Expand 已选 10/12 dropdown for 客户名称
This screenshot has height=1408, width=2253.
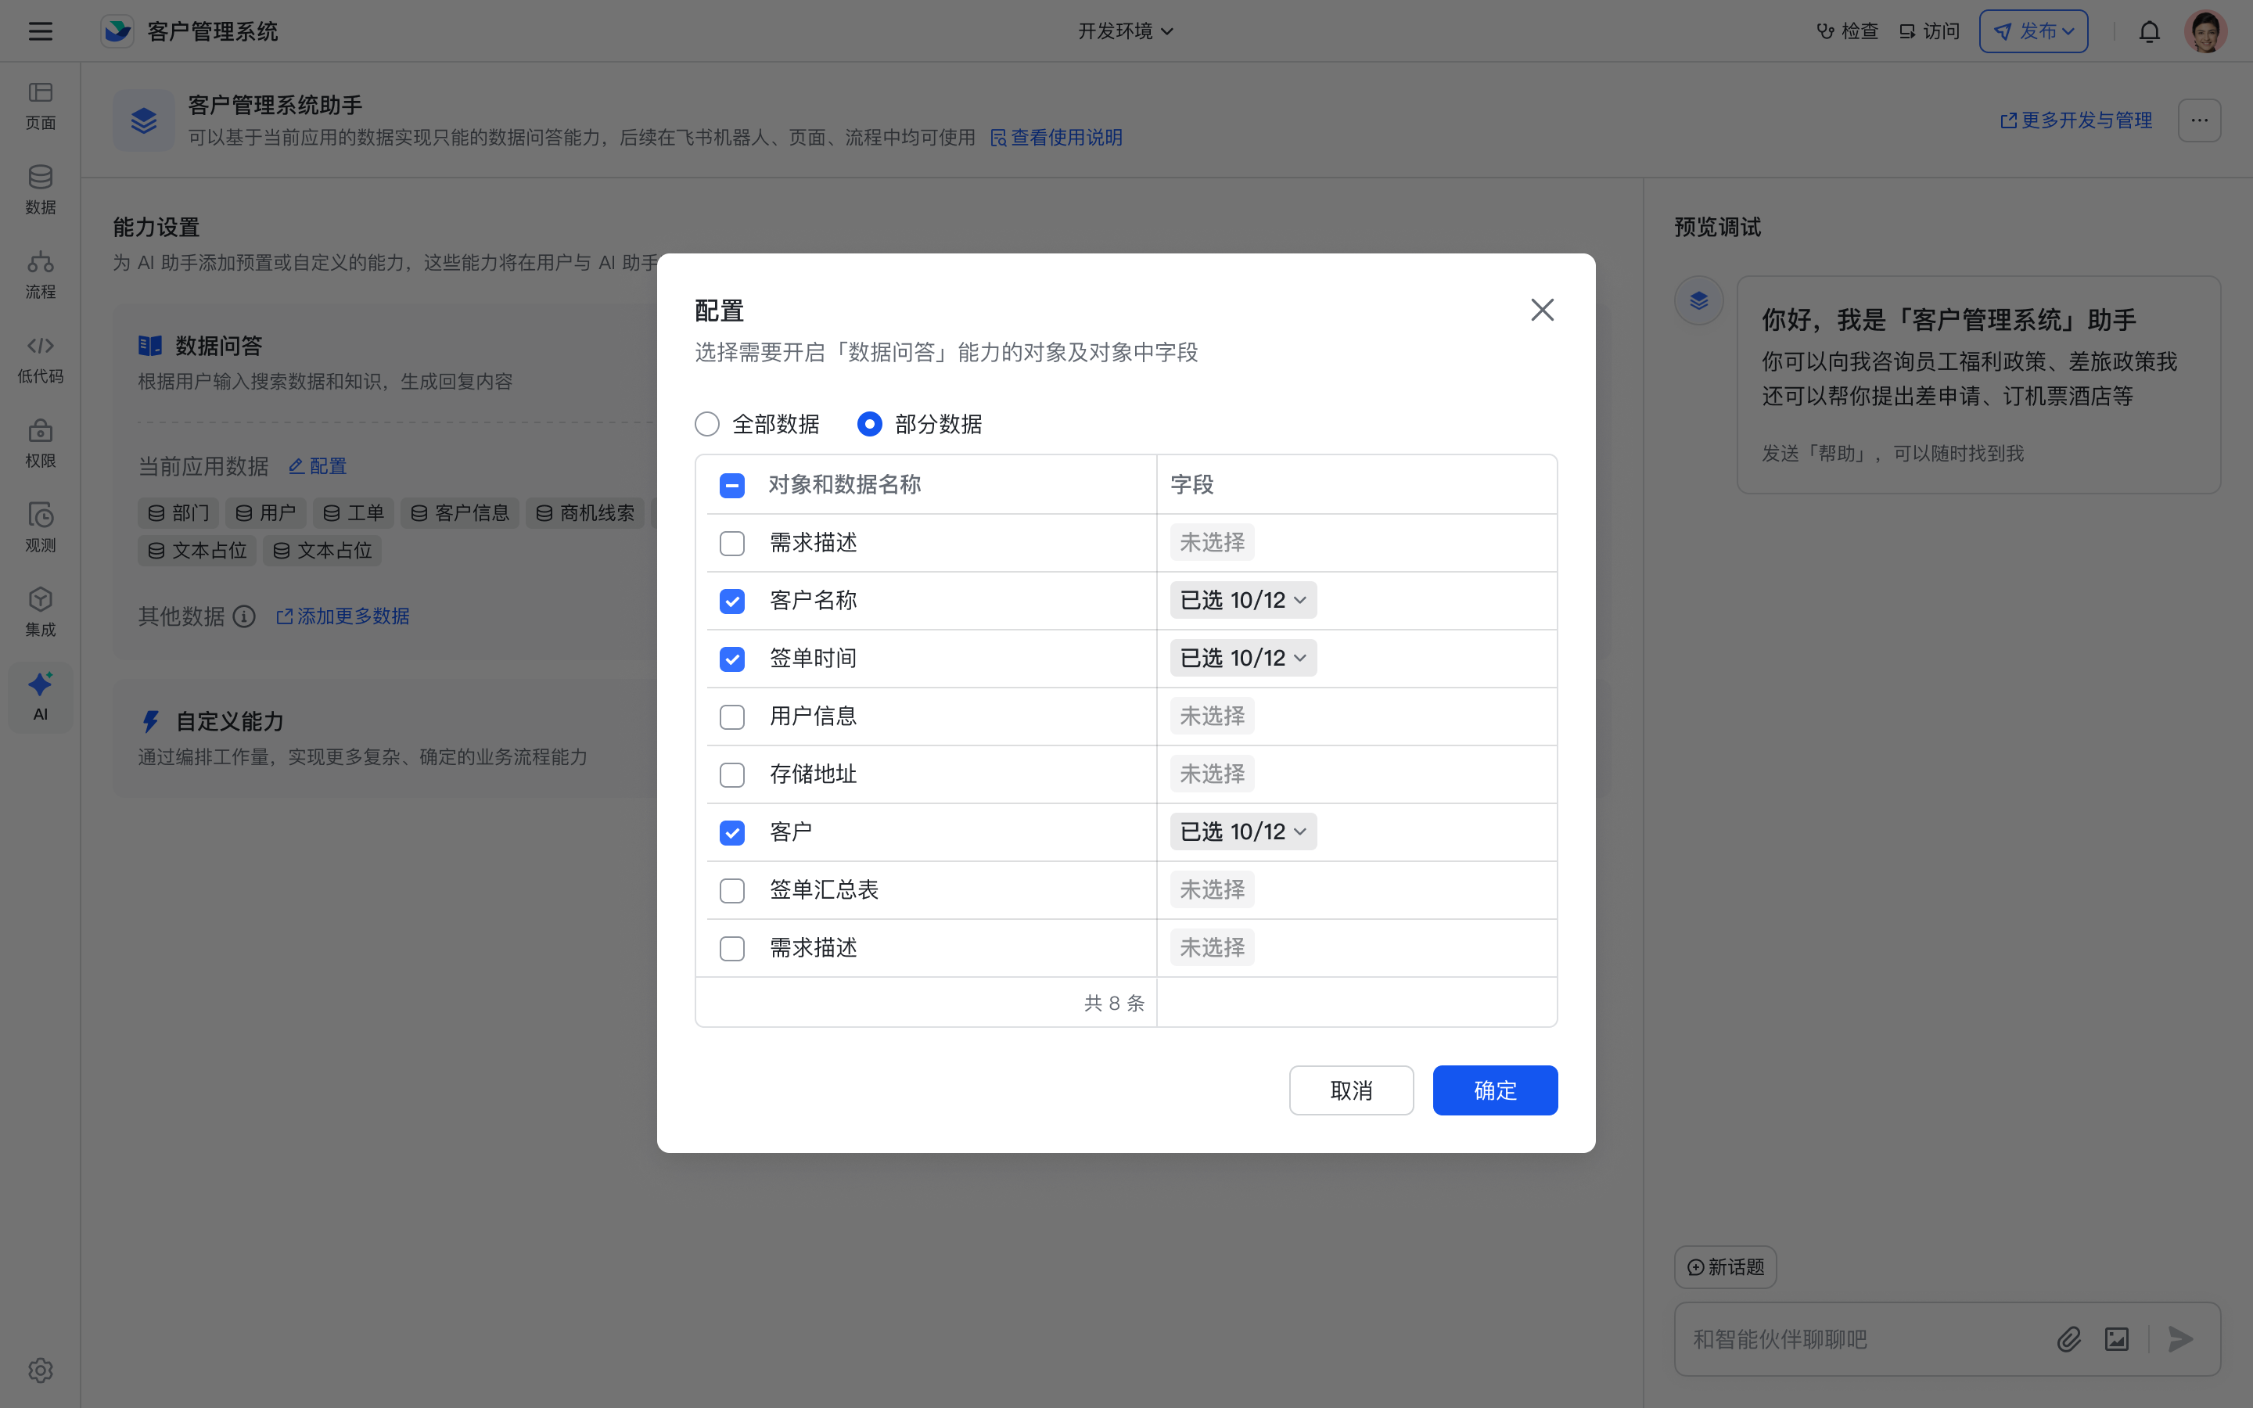1243,600
